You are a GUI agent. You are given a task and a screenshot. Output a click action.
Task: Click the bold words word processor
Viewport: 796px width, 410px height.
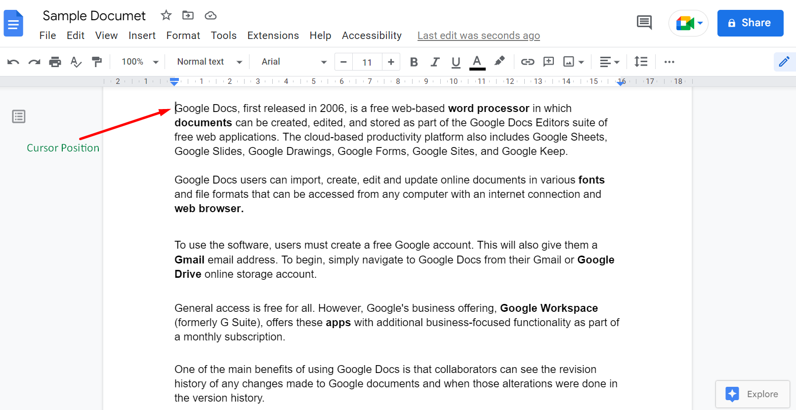tap(489, 108)
